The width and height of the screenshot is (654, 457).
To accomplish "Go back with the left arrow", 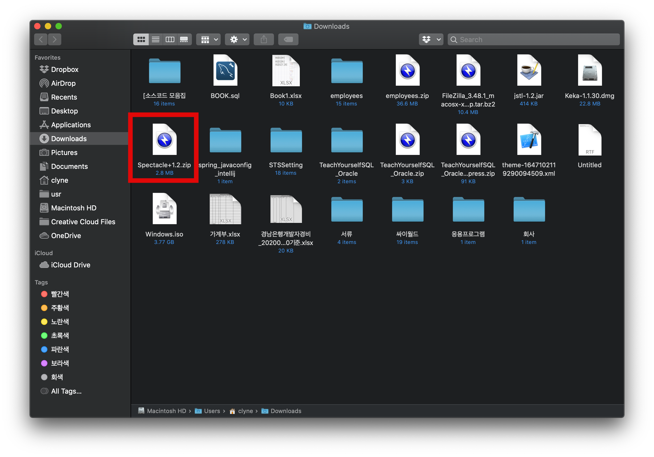I will (x=41, y=40).
